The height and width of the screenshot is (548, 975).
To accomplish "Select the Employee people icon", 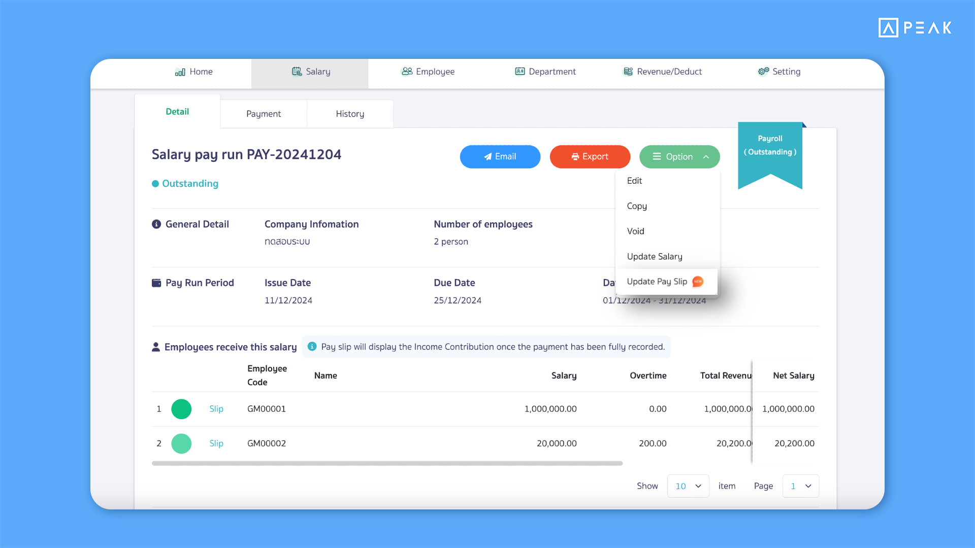I will [x=406, y=72].
